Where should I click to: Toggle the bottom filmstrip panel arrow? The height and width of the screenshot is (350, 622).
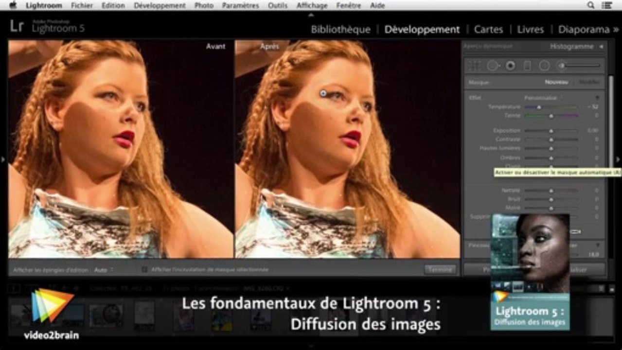tap(311, 346)
